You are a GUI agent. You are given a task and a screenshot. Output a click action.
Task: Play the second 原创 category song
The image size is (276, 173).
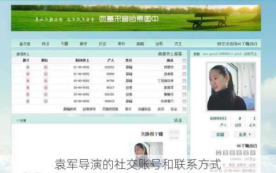pos(46,95)
